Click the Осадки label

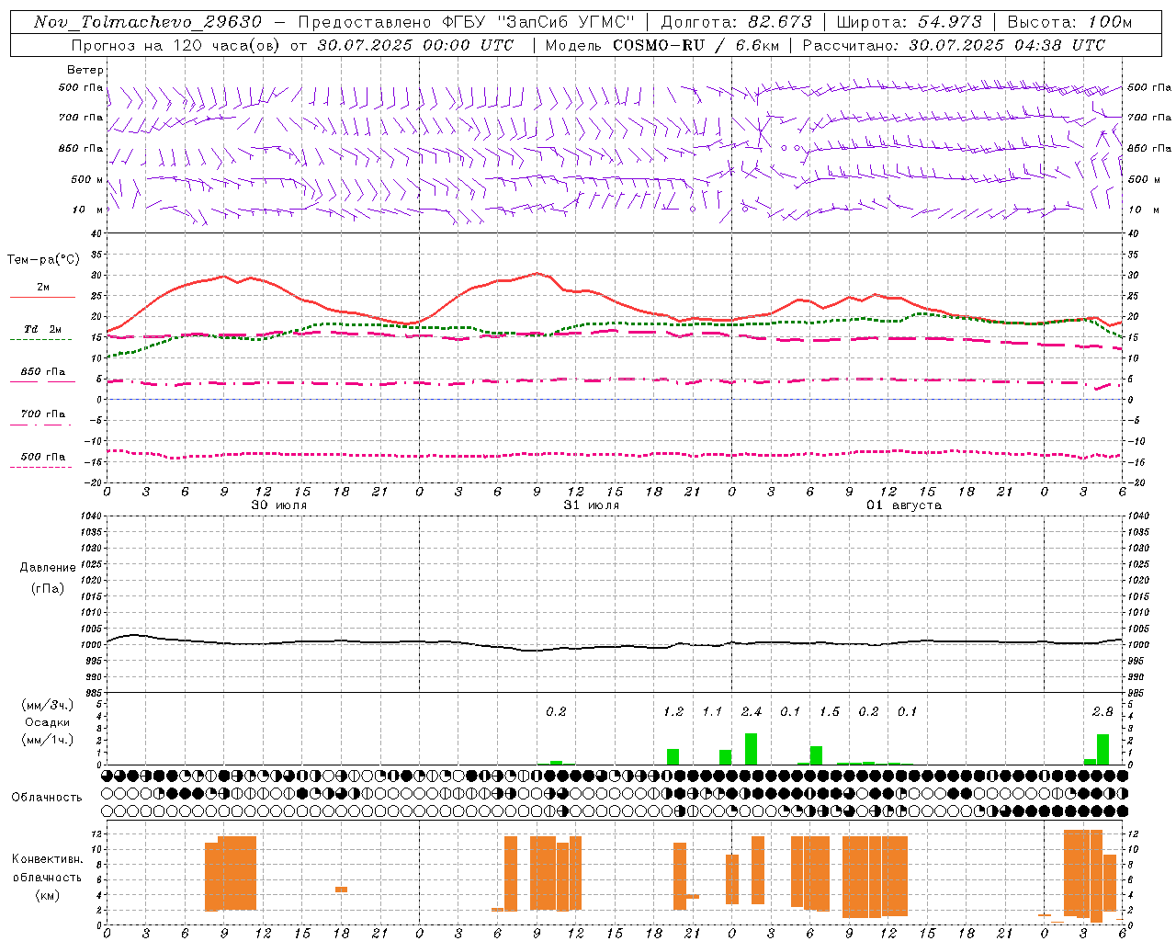click(x=48, y=722)
